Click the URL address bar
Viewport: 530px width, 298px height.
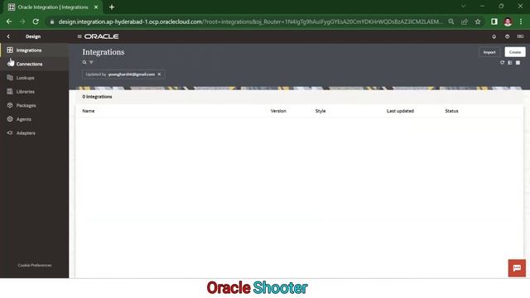250,22
